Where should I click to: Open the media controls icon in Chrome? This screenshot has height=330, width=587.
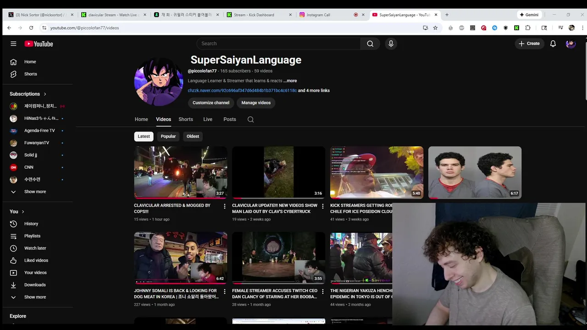pos(560,28)
